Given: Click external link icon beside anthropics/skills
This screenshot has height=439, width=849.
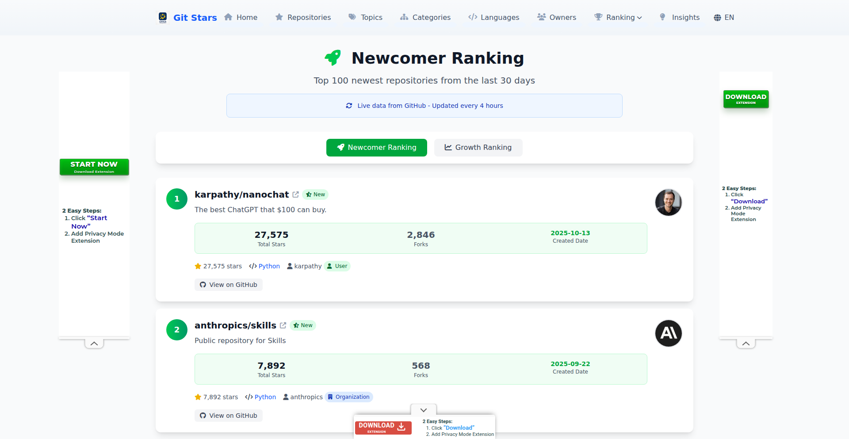Looking at the screenshot, I should [x=283, y=325].
